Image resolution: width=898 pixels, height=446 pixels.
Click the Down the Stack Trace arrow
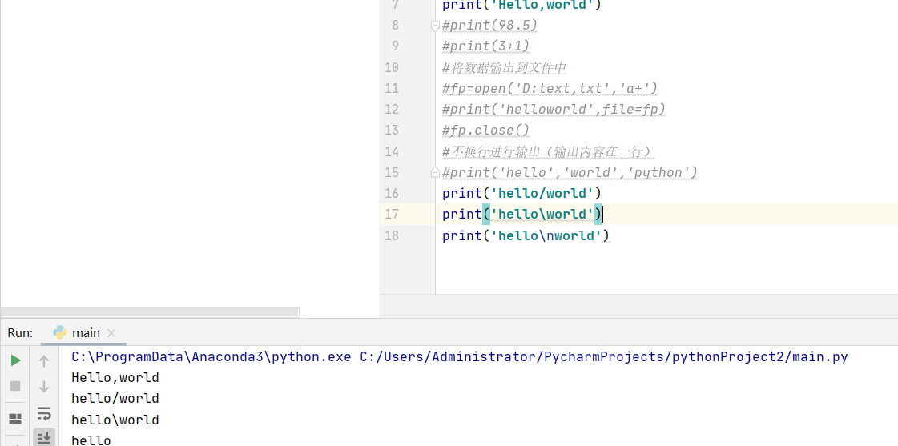[44, 387]
